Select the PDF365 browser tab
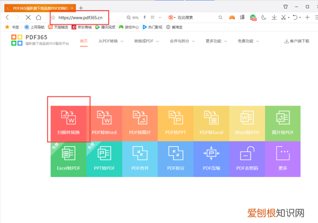This screenshot has width=318, height=223. coord(40,8)
